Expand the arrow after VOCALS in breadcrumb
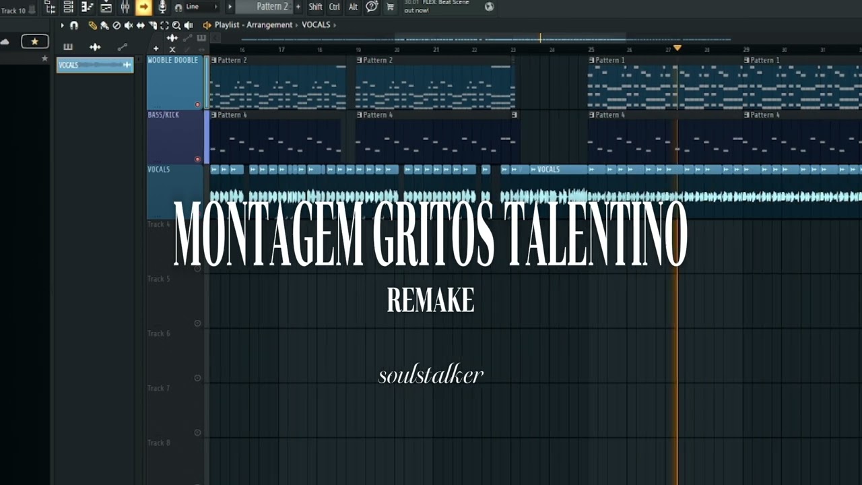Image resolution: width=862 pixels, height=485 pixels. [335, 25]
